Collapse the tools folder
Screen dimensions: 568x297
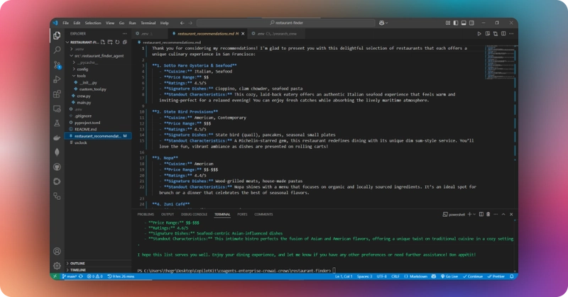[x=80, y=76]
